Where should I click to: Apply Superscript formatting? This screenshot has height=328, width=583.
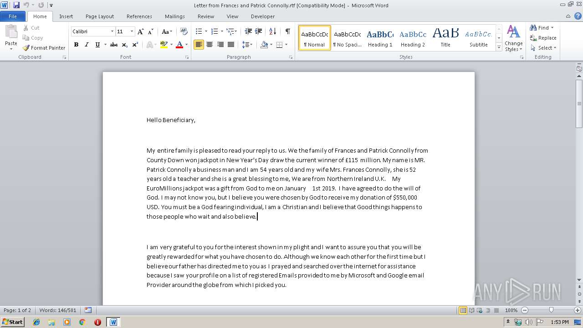tap(135, 45)
